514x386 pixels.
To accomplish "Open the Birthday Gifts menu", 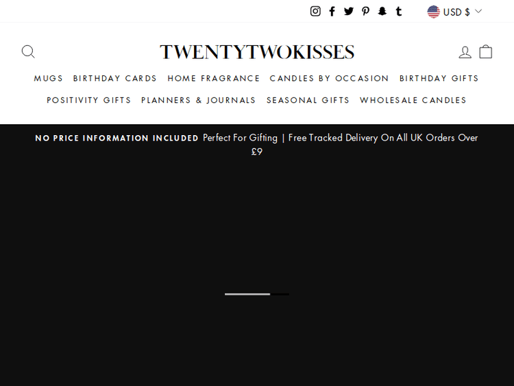I will pos(439,78).
